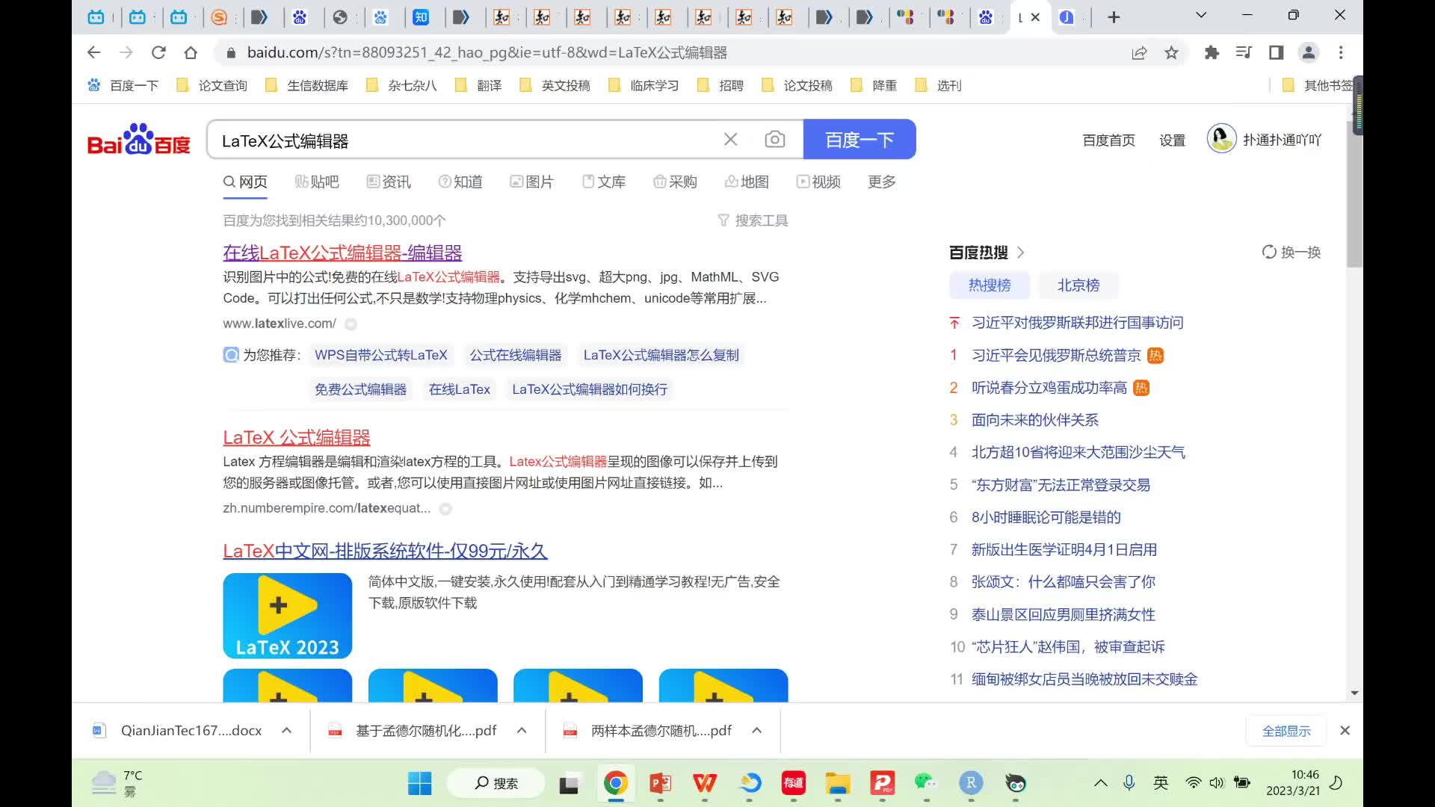Open the LaTeX 公式编辑器 numberempire result

[297, 438]
